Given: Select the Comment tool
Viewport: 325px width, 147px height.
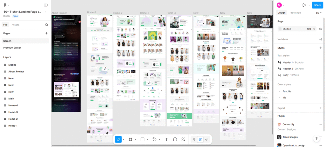Looking at the screenshot, I should (175, 139).
